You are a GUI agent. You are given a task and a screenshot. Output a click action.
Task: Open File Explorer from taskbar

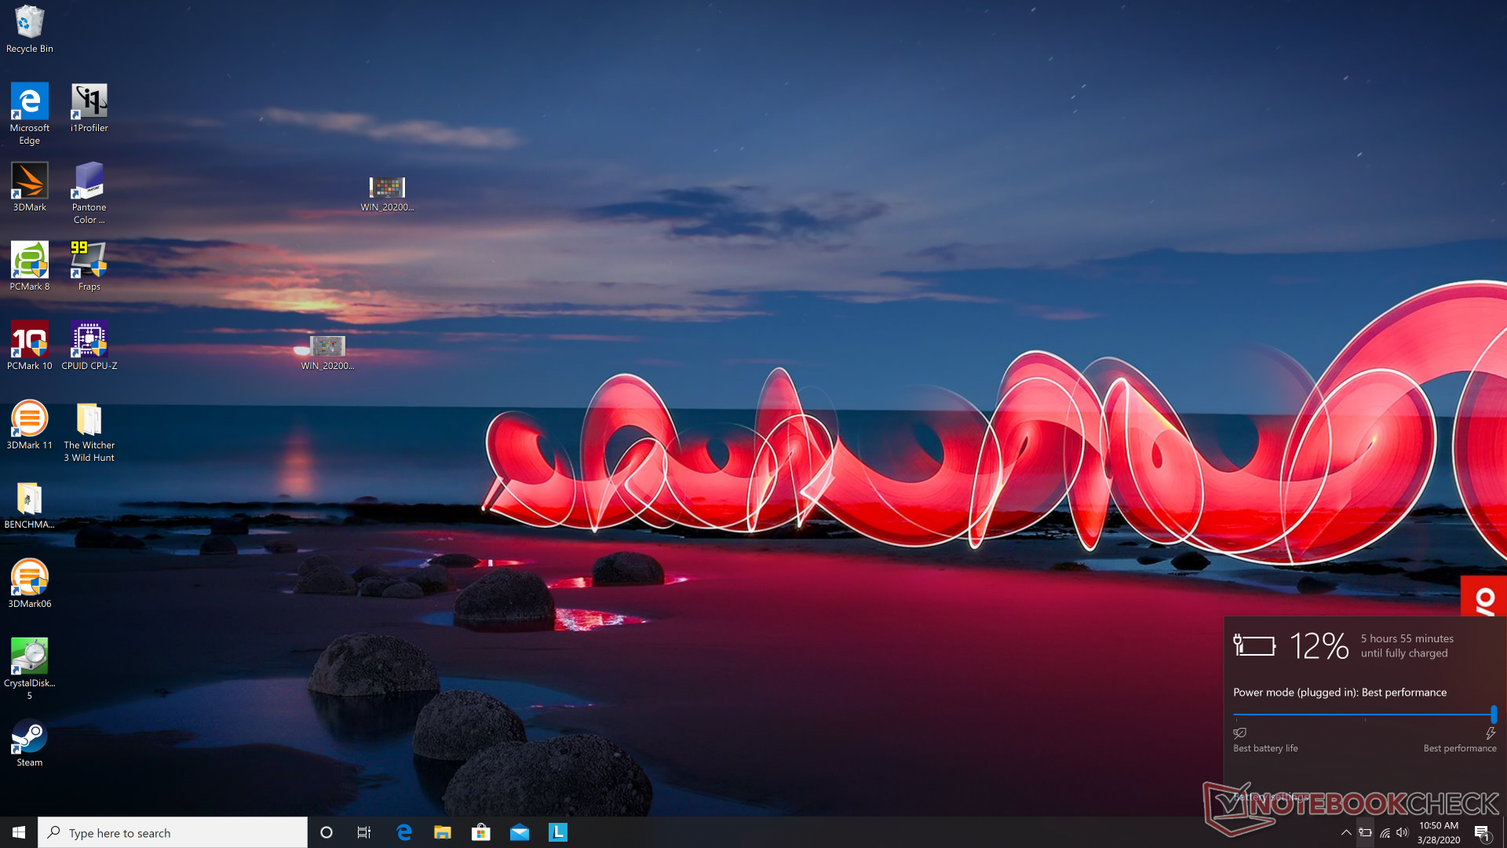coord(442,832)
